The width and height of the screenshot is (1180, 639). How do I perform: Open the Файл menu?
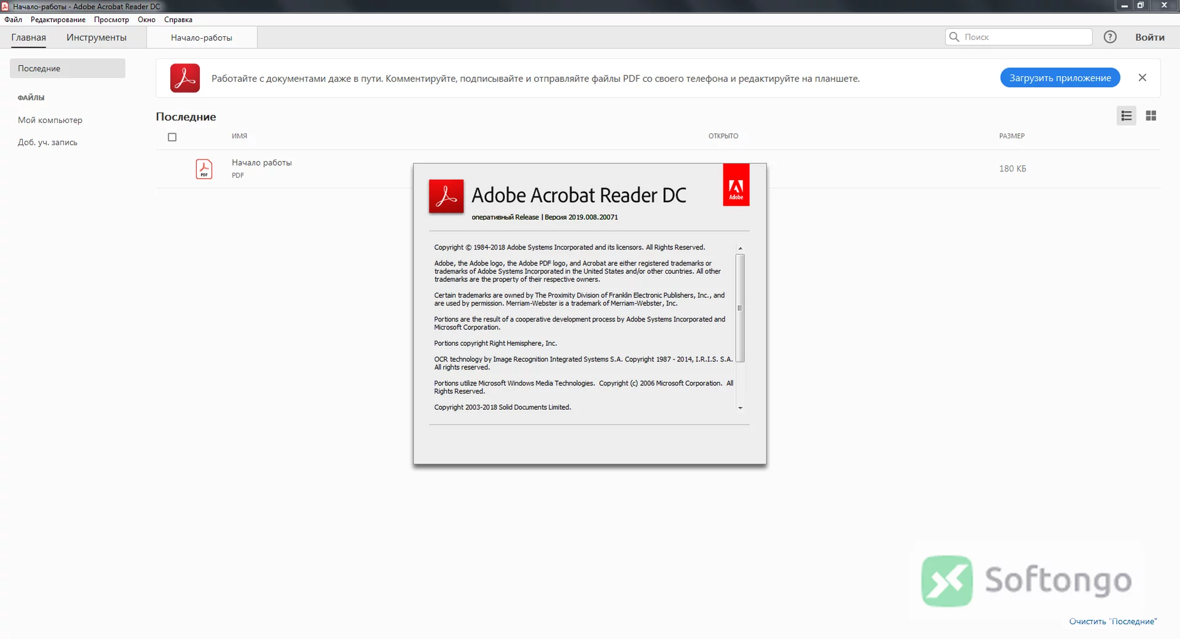point(13,20)
